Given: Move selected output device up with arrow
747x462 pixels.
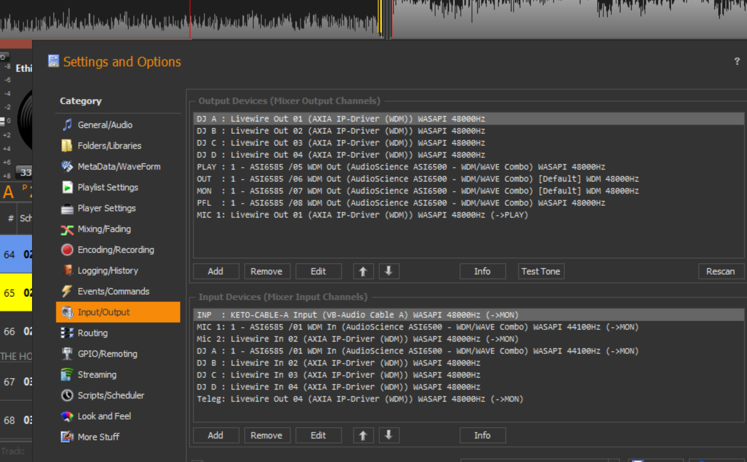Looking at the screenshot, I should coord(363,271).
